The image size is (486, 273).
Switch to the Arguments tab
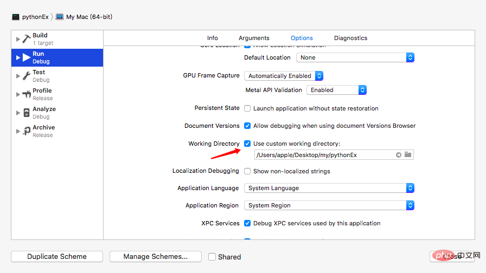click(254, 38)
